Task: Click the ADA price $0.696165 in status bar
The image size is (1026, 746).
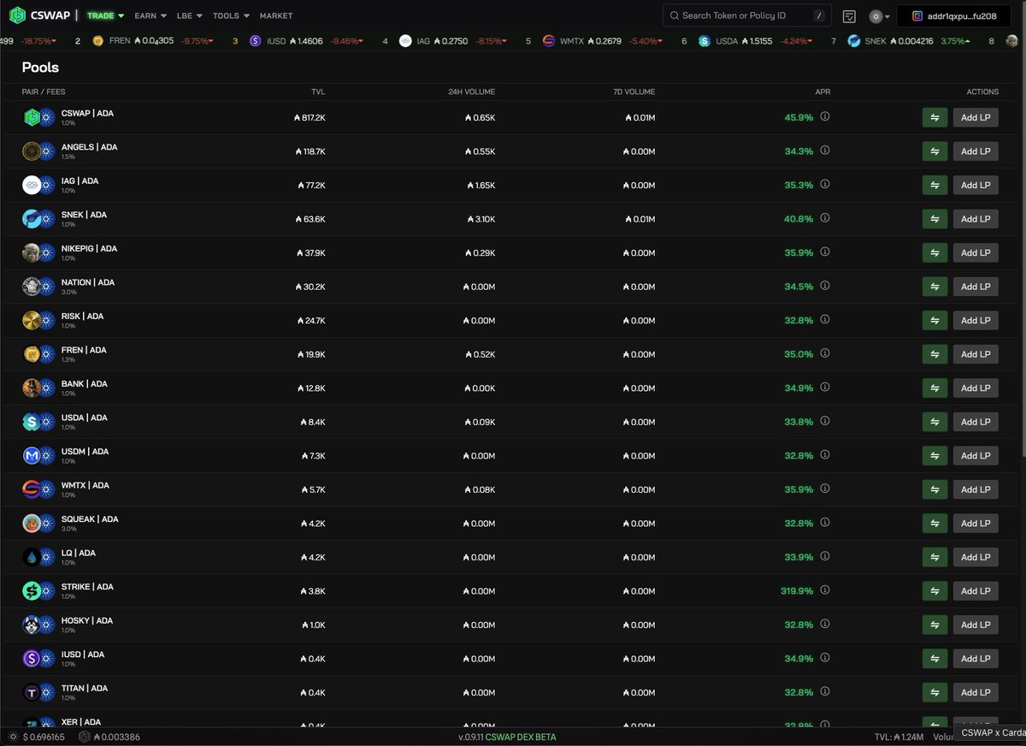Action: [35, 737]
